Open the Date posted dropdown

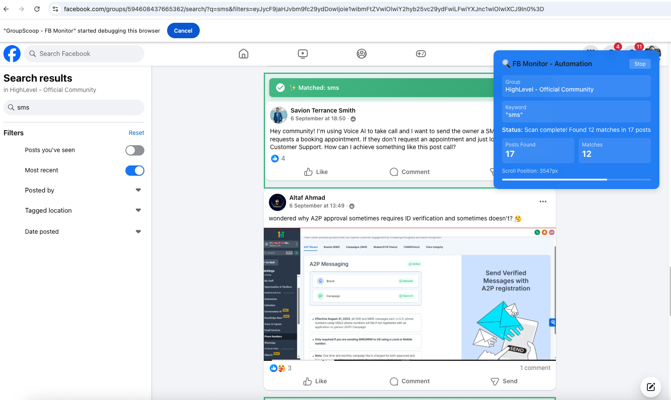click(x=138, y=231)
